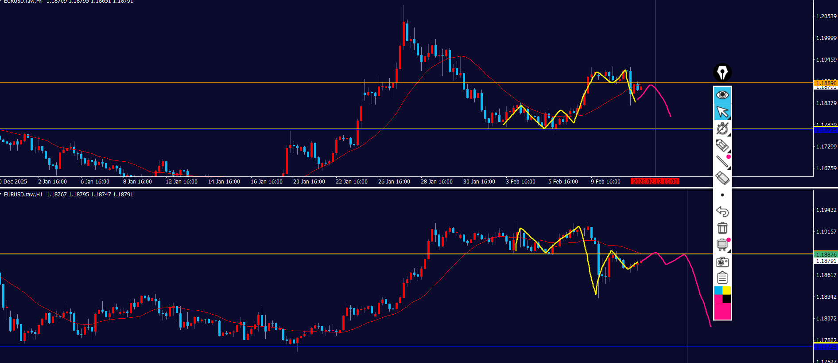Click the trash can to clear drawings
This screenshot has height=363, width=838.
click(x=722, y=228)
